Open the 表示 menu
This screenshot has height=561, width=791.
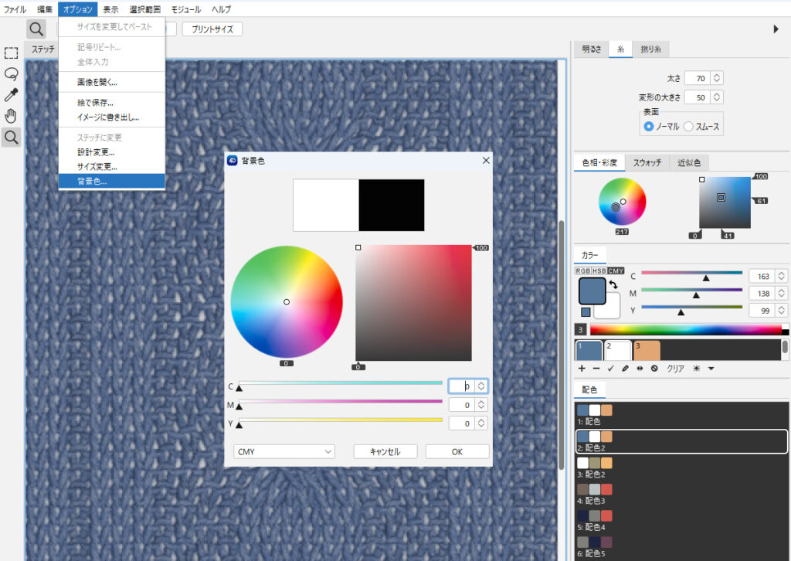pos(110,9)
